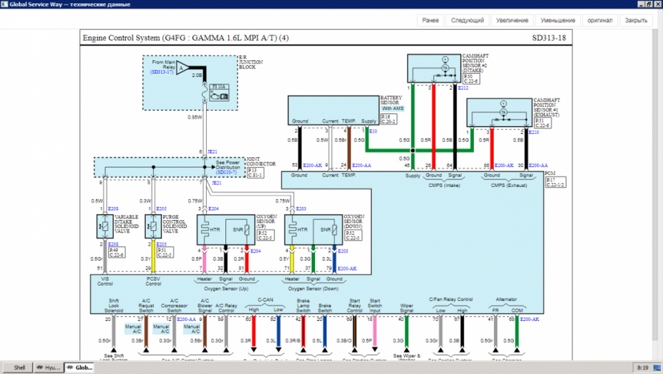This screenshot has width=663, height=374.
Task: Switch to the Hyu... taskbar window
Action: 48,367
